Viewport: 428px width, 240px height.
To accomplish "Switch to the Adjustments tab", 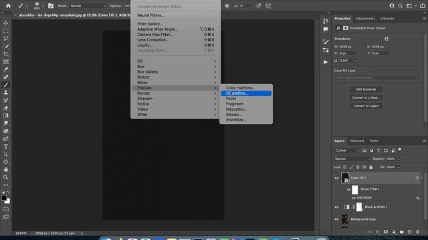I will pyautogui.click(x=365, y=19).
